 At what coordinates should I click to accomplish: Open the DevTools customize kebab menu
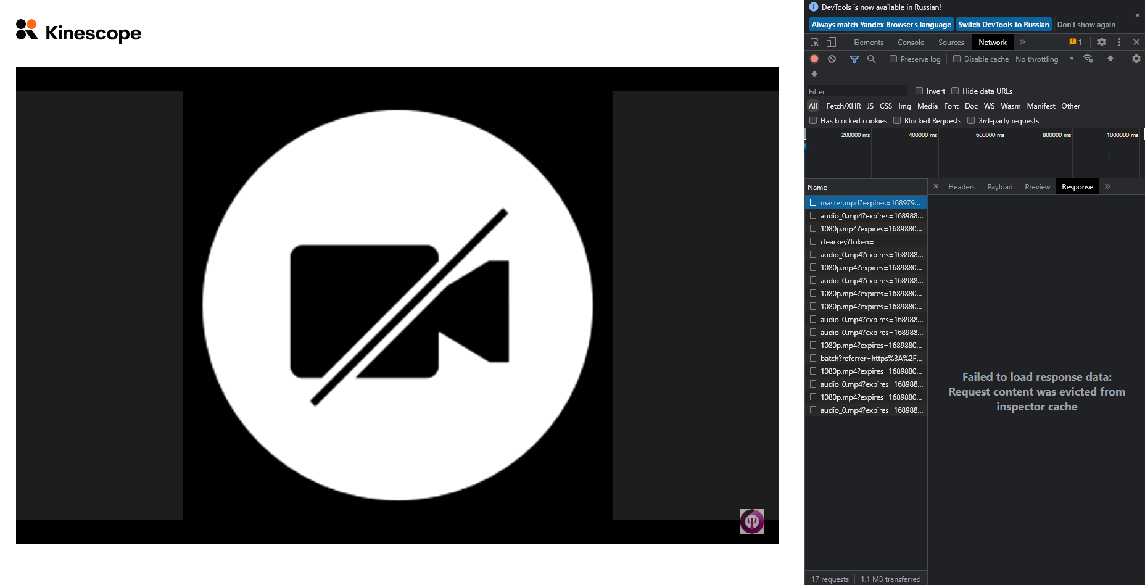click(1119, 42)
